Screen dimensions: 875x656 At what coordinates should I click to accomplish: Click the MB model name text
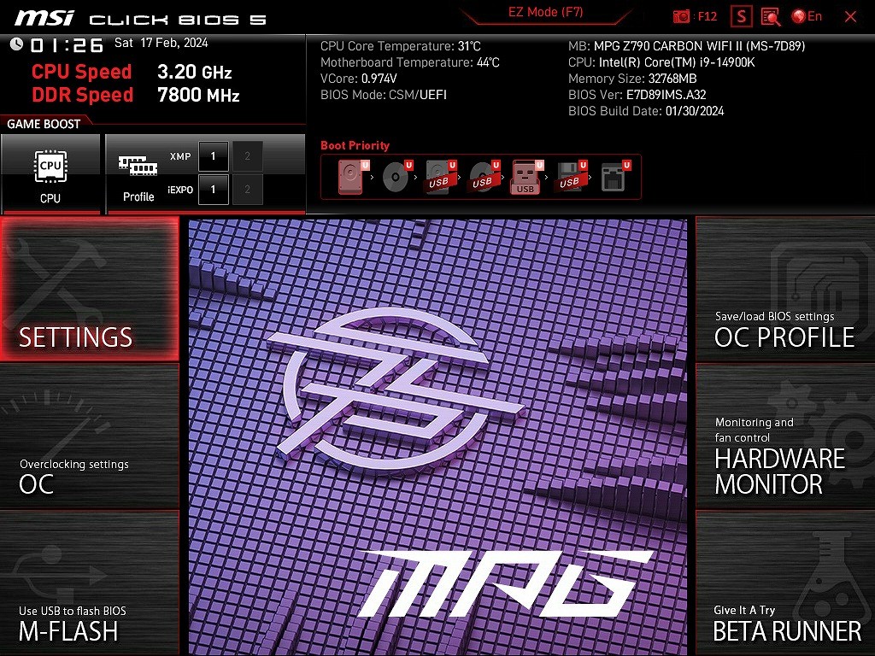[686, 46]
